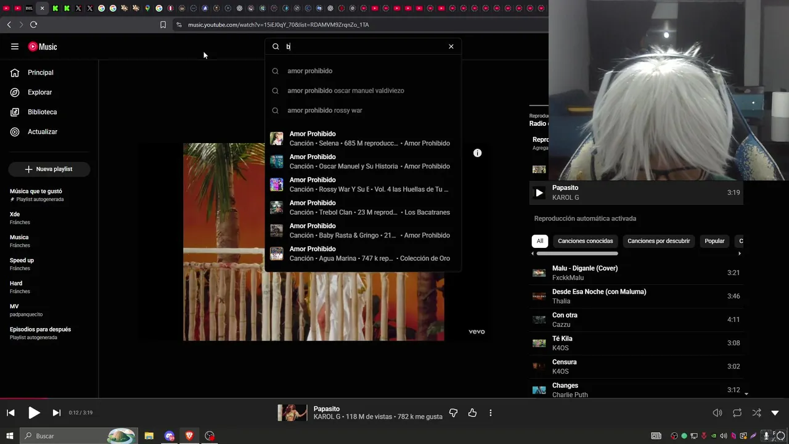Toggle shuffle mode
This screenshot has width=789, height=444.
point(756,413)
